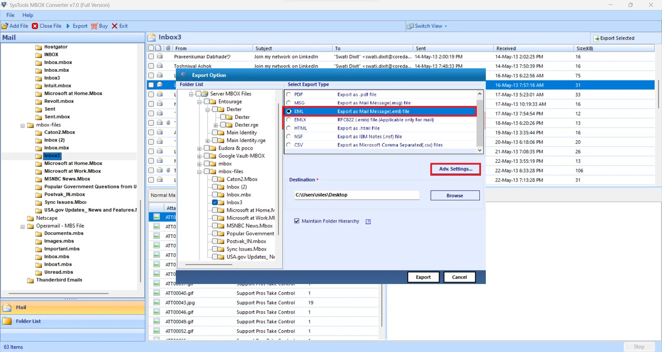Open the File menu
This screenshot has width=662, height=352.
click(x=10, y=15)
